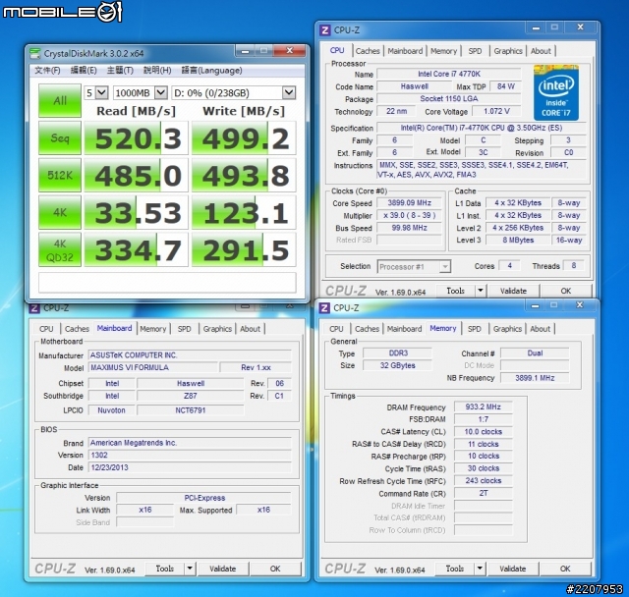Select SPD tab in Memory window

(474, 329)
